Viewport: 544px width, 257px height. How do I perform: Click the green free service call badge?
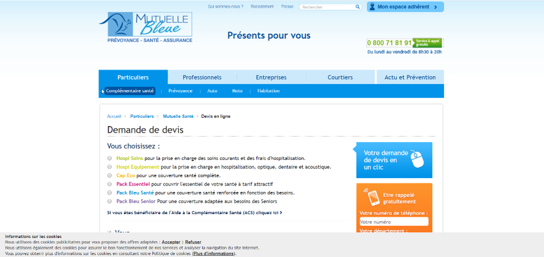(427, 43)
